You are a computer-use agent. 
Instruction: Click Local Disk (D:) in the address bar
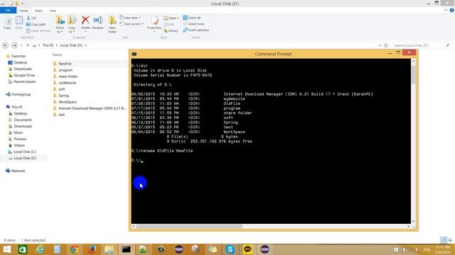71,45
